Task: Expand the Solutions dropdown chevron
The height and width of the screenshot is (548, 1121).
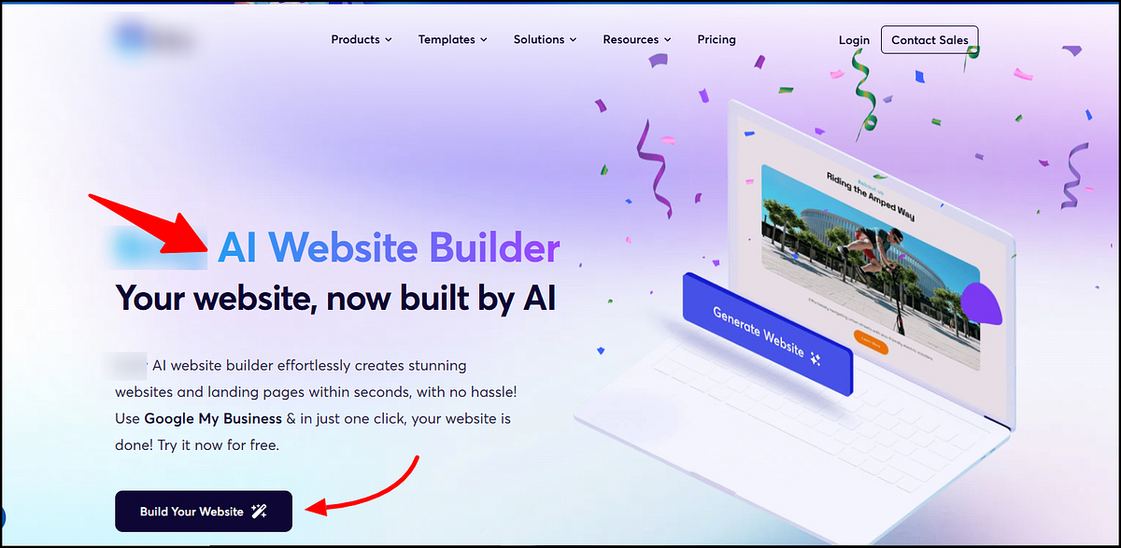Action: point(573,40)
